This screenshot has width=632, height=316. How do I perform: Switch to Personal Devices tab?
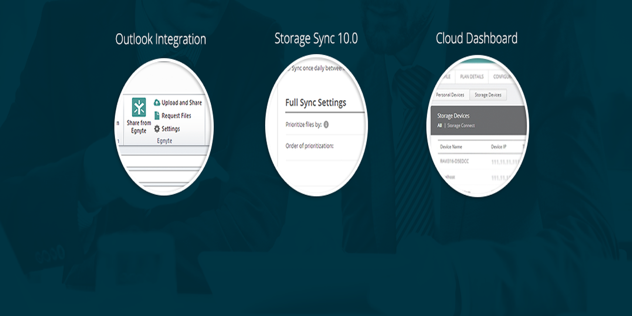click(449, 95)
